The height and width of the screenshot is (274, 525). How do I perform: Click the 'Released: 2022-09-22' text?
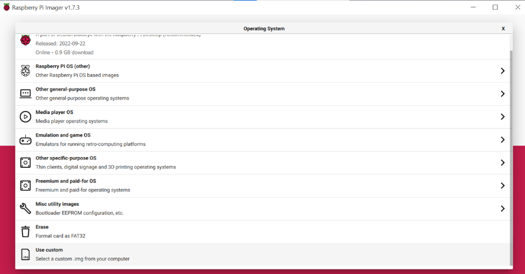point(61,43)
